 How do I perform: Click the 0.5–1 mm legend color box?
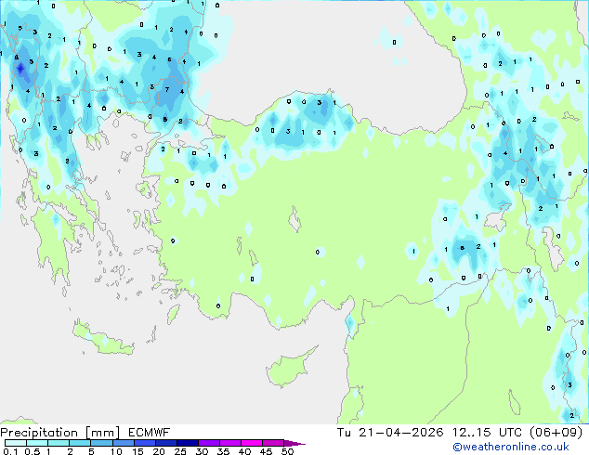(37, 443)
